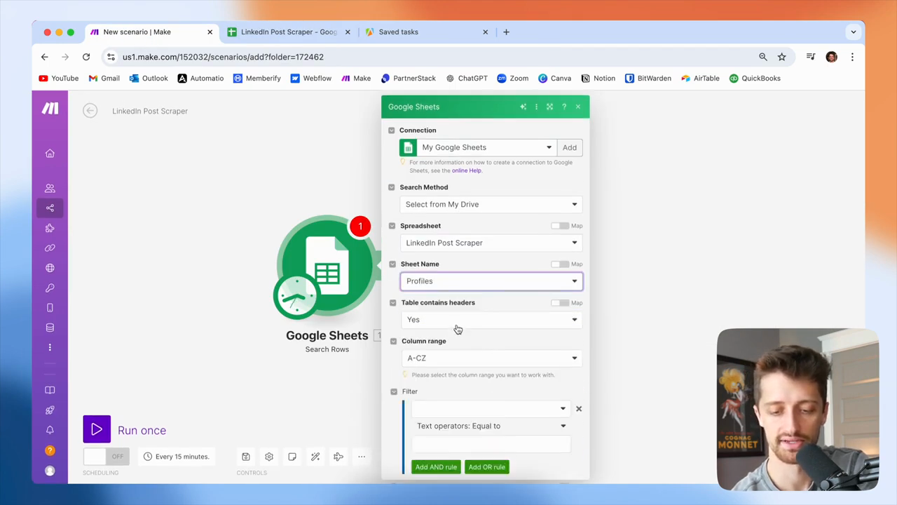
Task: Click the clock schedule icon on module
Action: point(296,297)
